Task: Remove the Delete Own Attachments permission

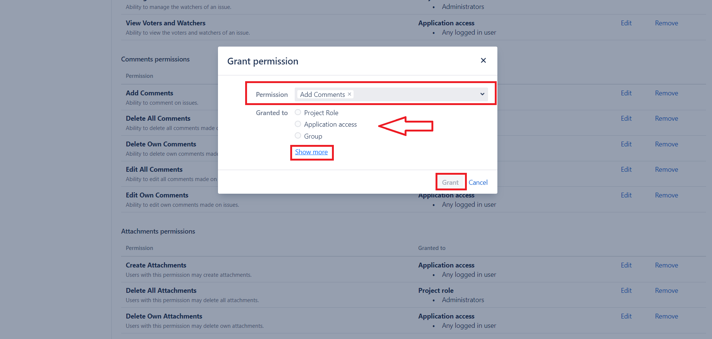Action: 666,316
